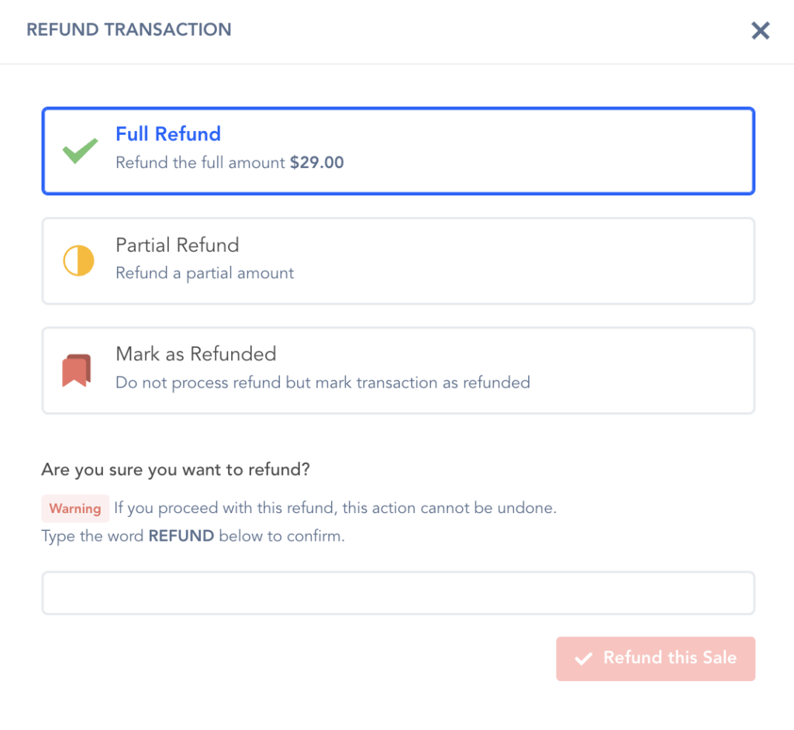Image resolution: width=794 pixels, height=730 pixels.
Task: Click the bold REFUND word in instructions
Action: click(x=181, y=536)
